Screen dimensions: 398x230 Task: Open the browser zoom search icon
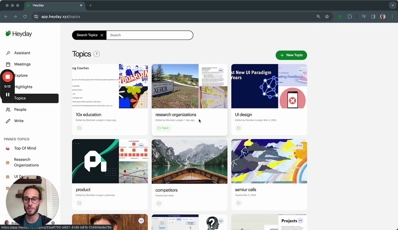(318, 17)
